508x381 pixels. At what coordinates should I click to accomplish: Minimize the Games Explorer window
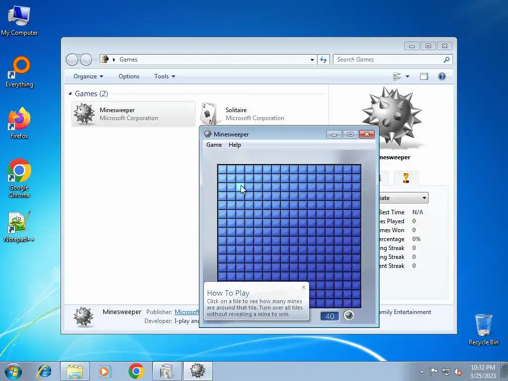click(x=412, y=46)
